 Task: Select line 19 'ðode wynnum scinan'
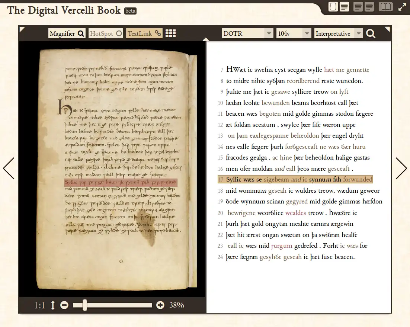(x=301, y=202)
